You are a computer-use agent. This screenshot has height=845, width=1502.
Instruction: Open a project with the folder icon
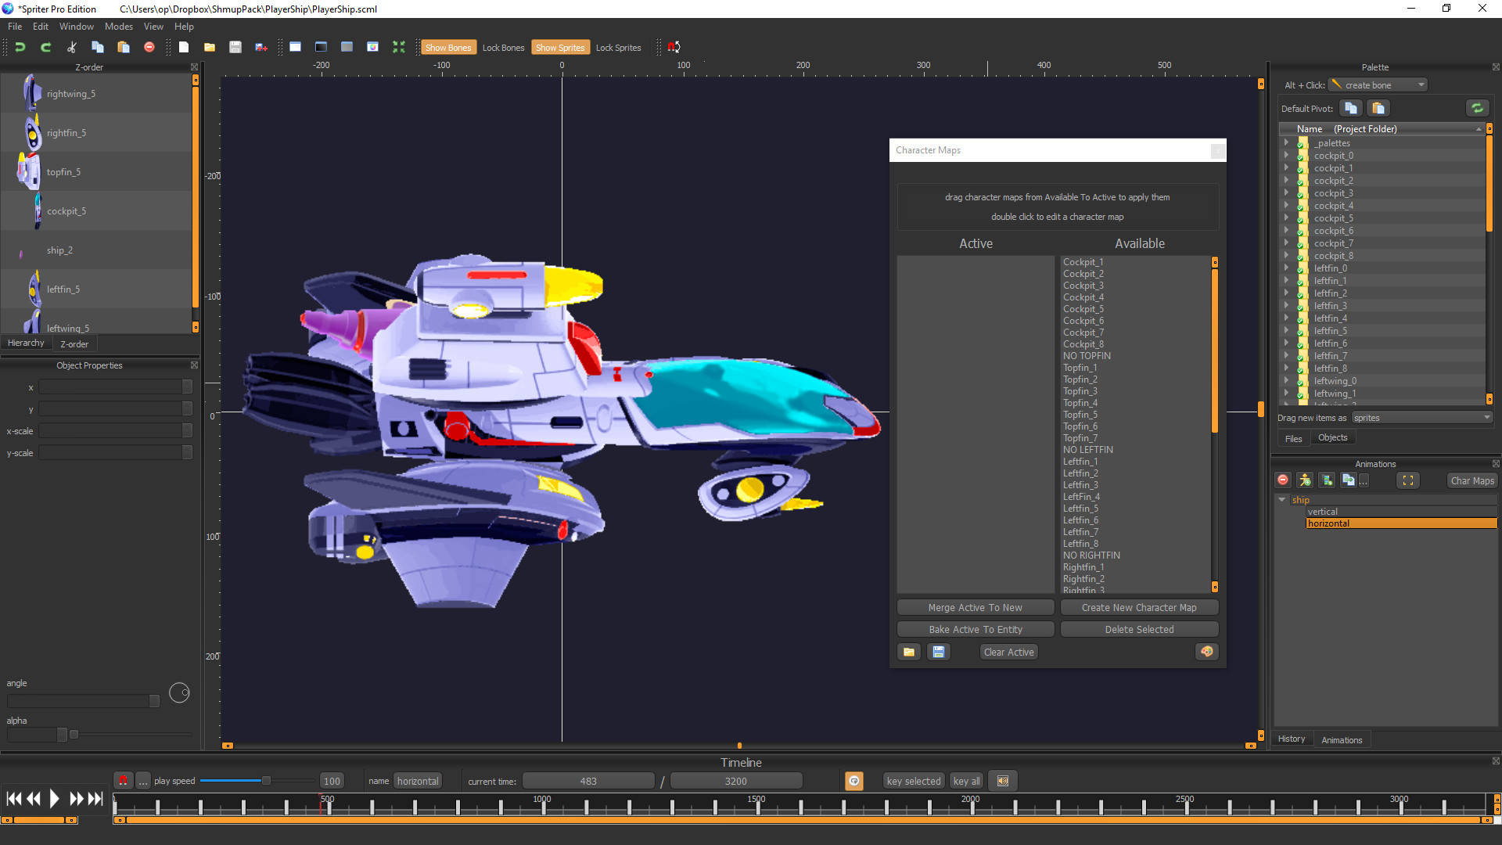pos(210,47)
